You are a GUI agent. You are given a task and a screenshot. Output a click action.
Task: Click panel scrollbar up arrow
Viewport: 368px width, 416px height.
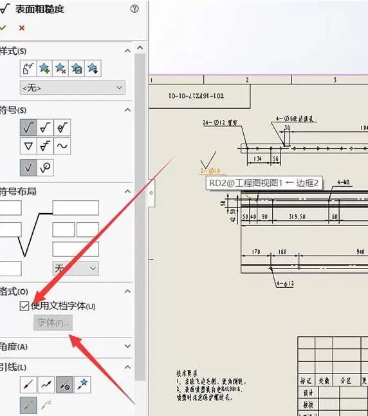[x=140, y=48]
